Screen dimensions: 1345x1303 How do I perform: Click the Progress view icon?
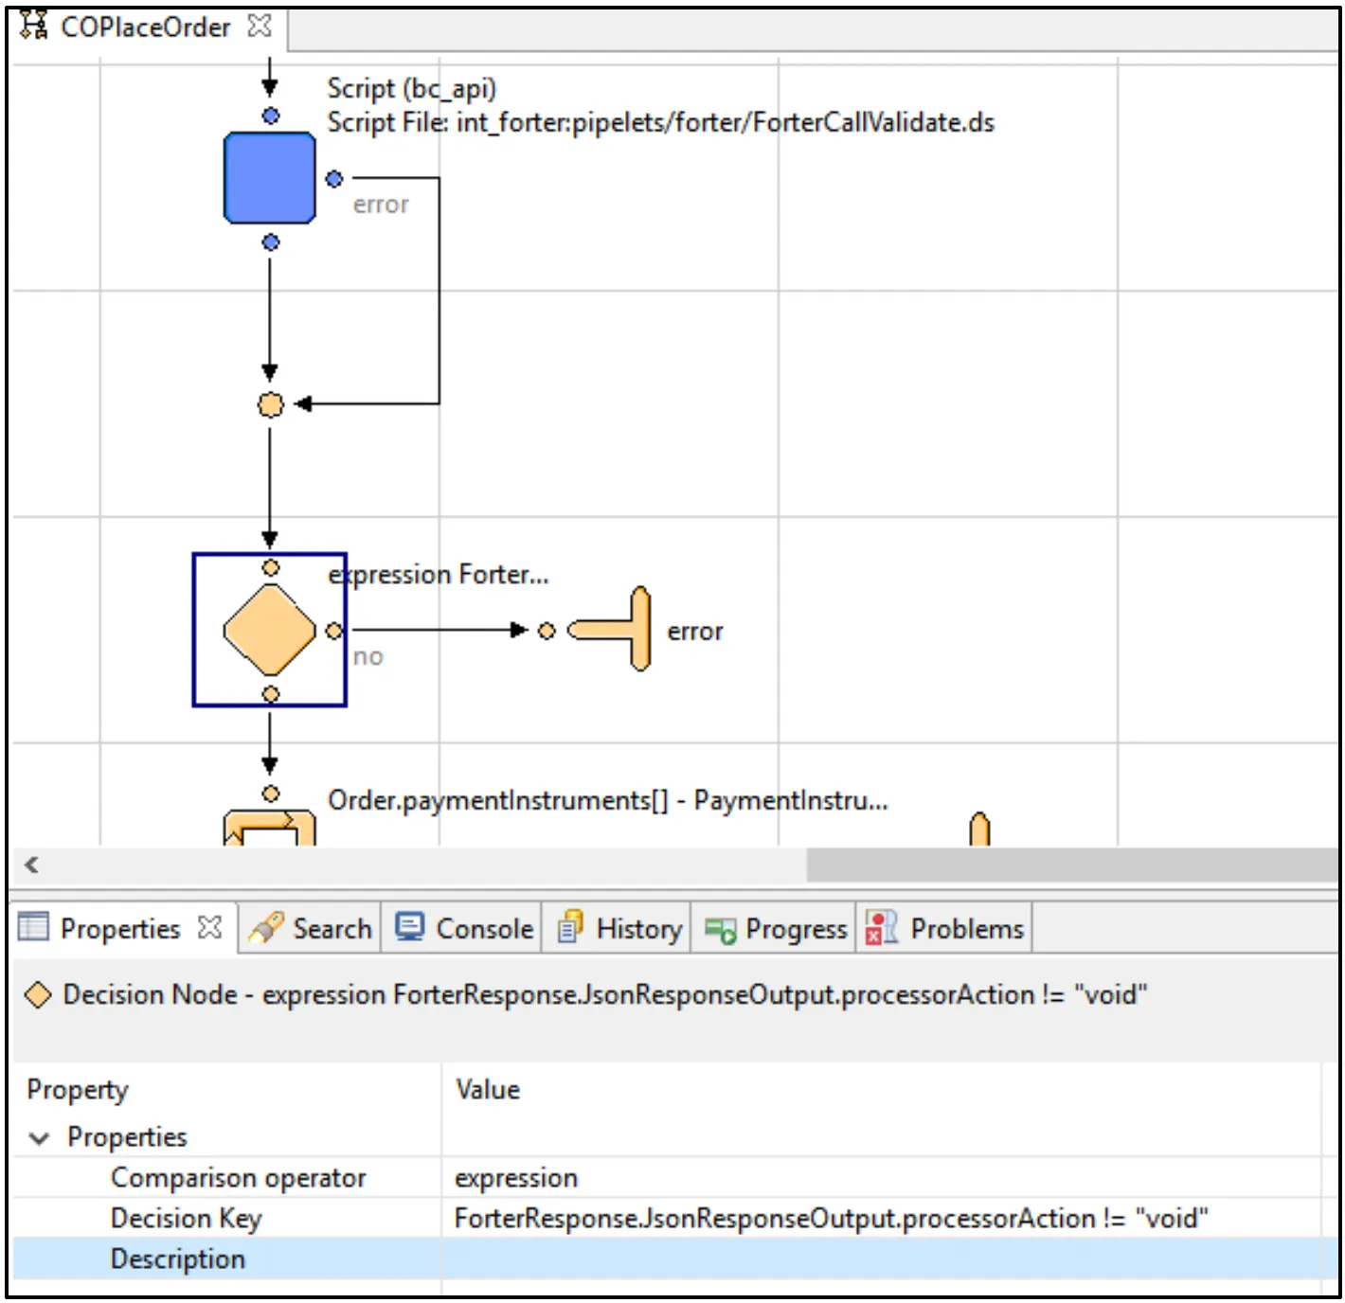(720, 930)
